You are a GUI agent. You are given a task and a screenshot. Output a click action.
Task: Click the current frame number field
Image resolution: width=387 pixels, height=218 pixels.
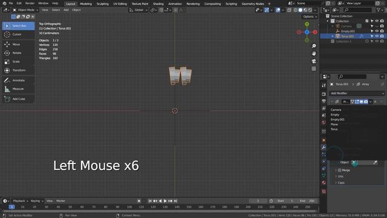258,201
